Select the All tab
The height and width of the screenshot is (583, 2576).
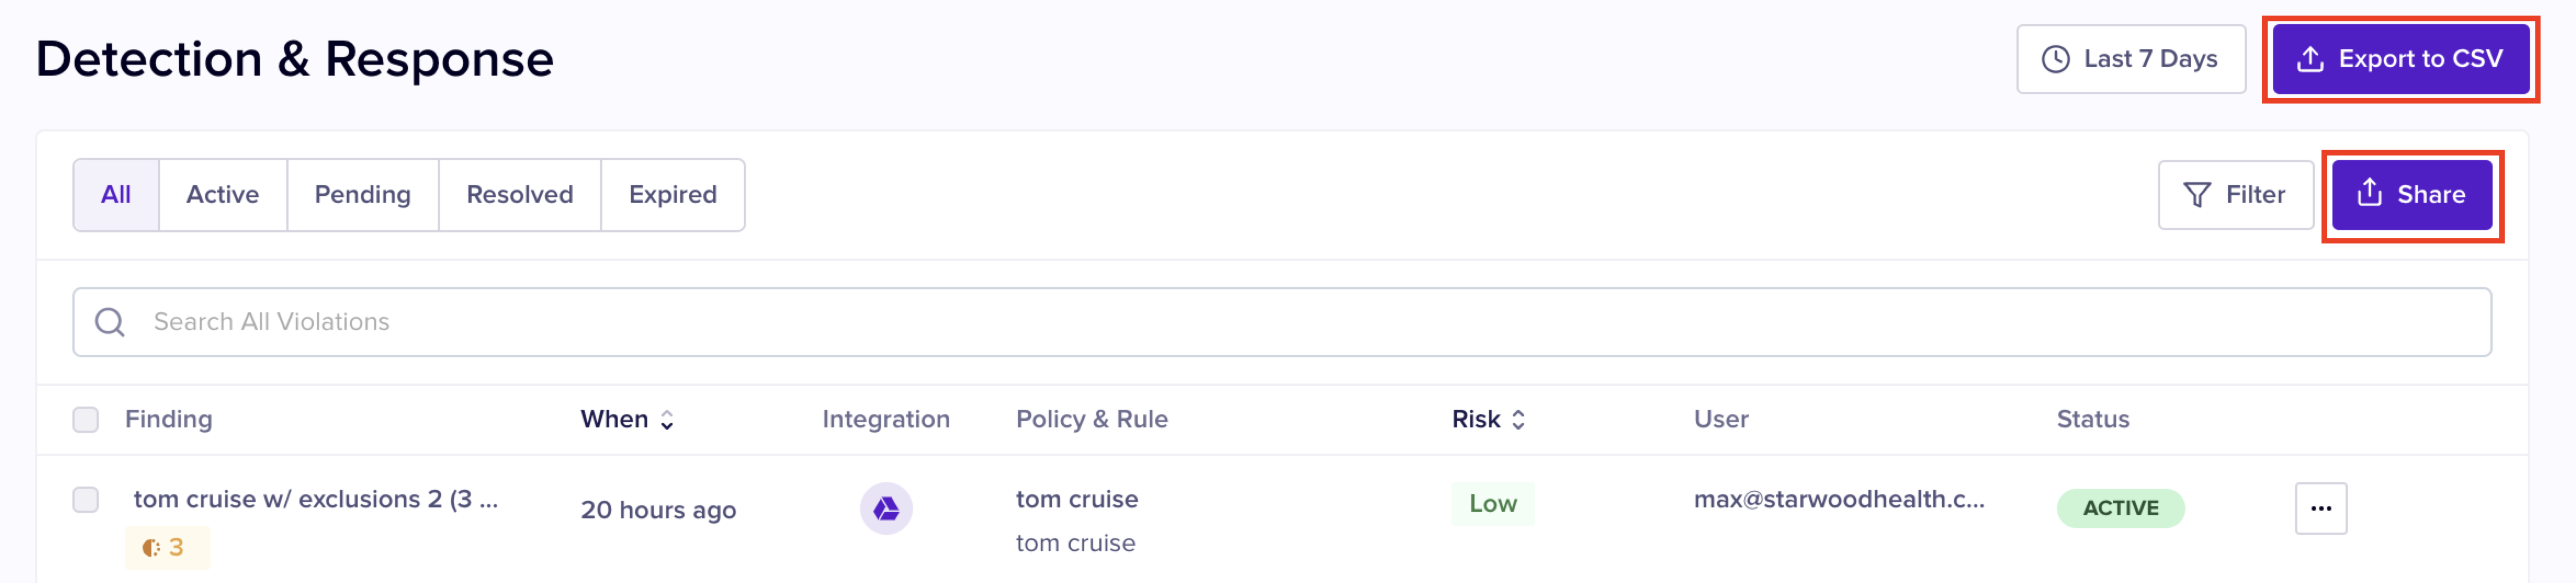pos(116,195)
